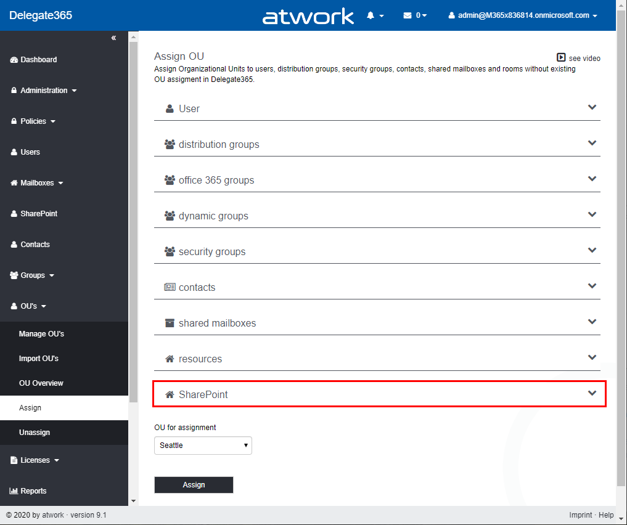Click the dynamic groups people icon

170,216
